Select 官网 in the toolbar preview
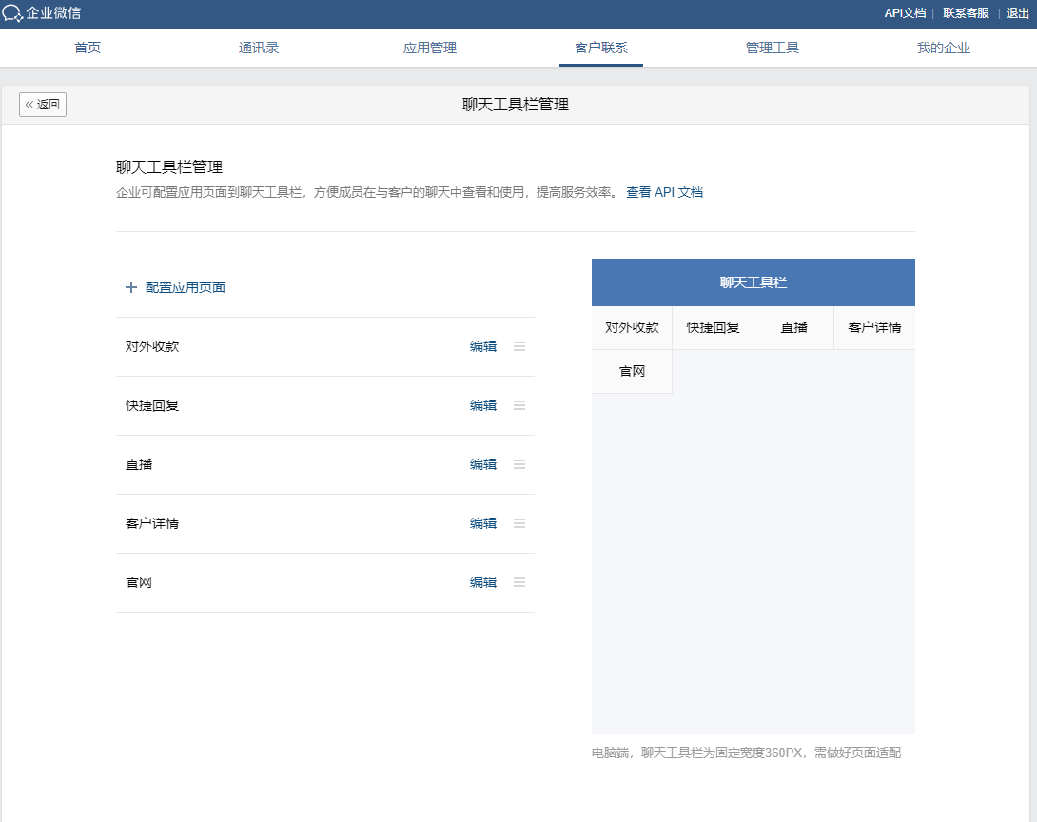Screen dimensions: 1037x822 pos(631,371)
